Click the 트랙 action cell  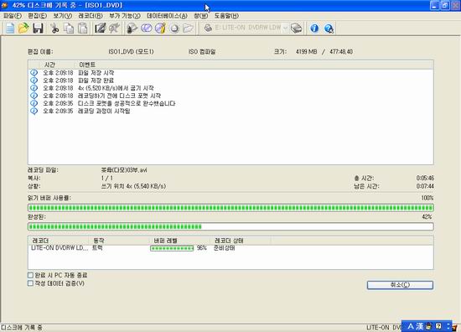(x=97, y=248)
